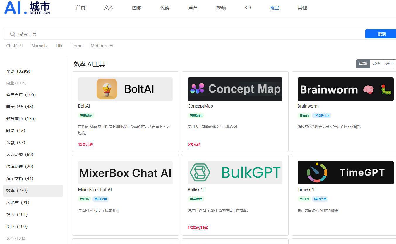Click 候补名单 tag on TimeGPT card
The image size is (396, 244).
tap(320, 199)
